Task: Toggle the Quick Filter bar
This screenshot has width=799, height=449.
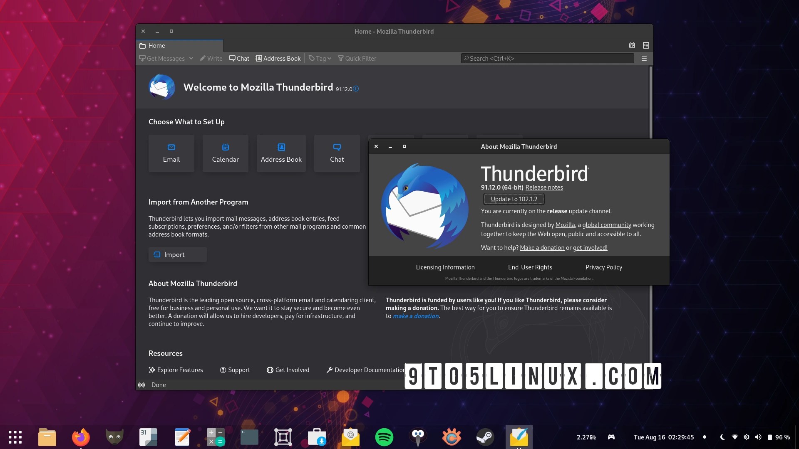Action: tap(357, 59)
